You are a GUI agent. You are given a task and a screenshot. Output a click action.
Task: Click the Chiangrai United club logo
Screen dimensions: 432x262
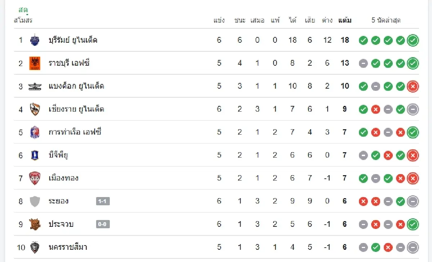pyautogui.click(x=35, y=109)
